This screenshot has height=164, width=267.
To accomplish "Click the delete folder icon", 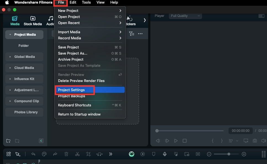I will (x=17, y=141).
